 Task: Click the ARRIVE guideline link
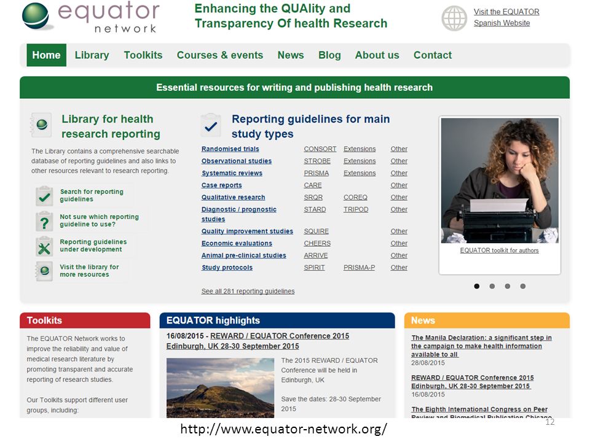(316, 255)
